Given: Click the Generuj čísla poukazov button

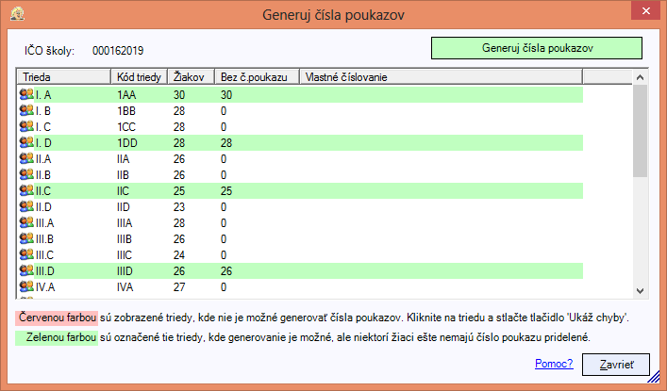Looking at the screenshot, I should [x=537, y=48].
